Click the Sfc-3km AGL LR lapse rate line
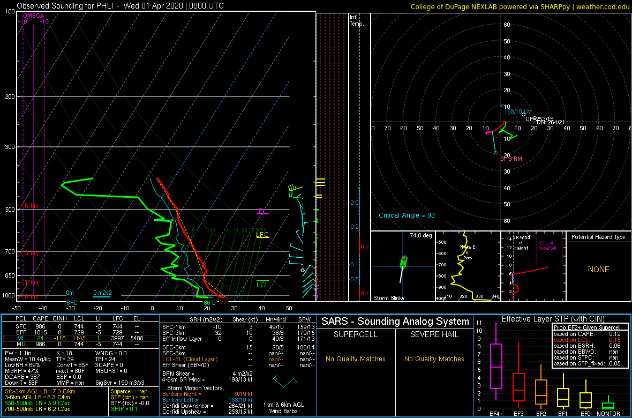The width and height of the screenshot is (632, 418). [40, 392]
